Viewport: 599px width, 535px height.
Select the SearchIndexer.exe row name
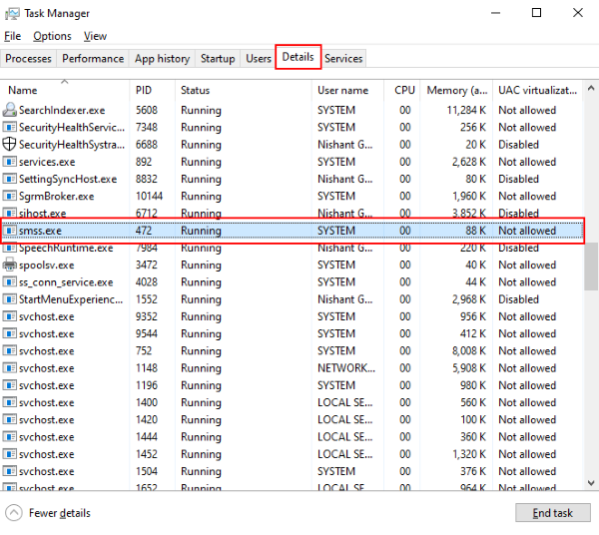point(62,110)
